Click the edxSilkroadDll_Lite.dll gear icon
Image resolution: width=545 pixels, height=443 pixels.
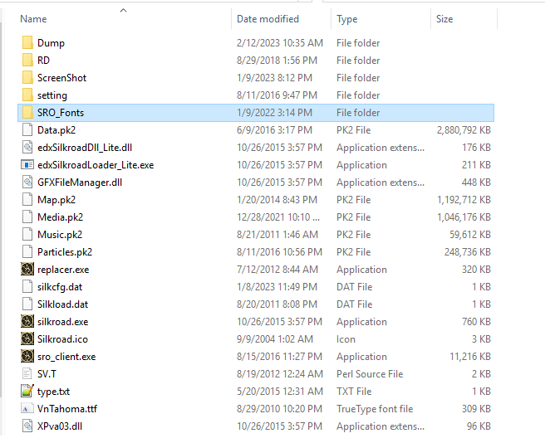point(27,147)
